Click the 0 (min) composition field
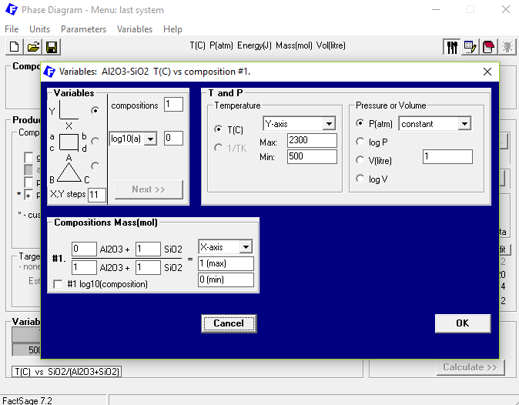The width and height of the screenshot is (519, 405). (226, 280)
